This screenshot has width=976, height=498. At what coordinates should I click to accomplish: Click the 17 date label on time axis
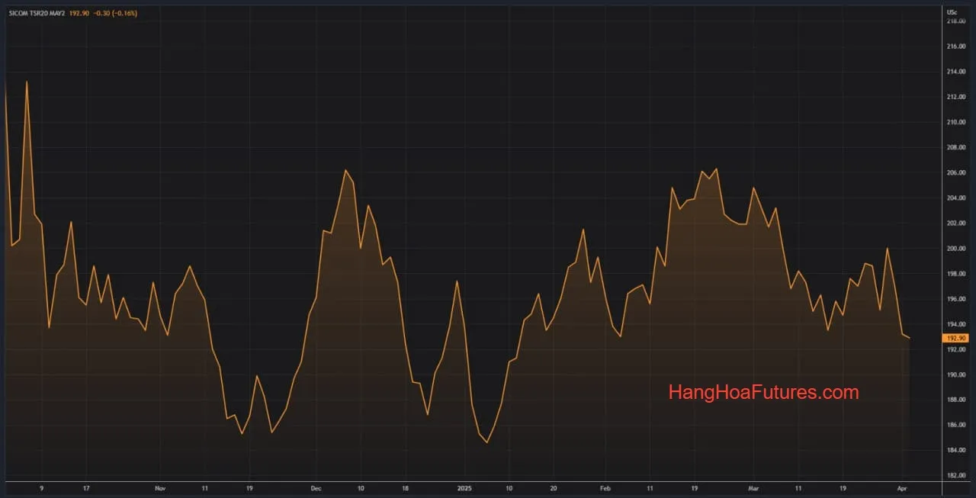pos(86,487)
